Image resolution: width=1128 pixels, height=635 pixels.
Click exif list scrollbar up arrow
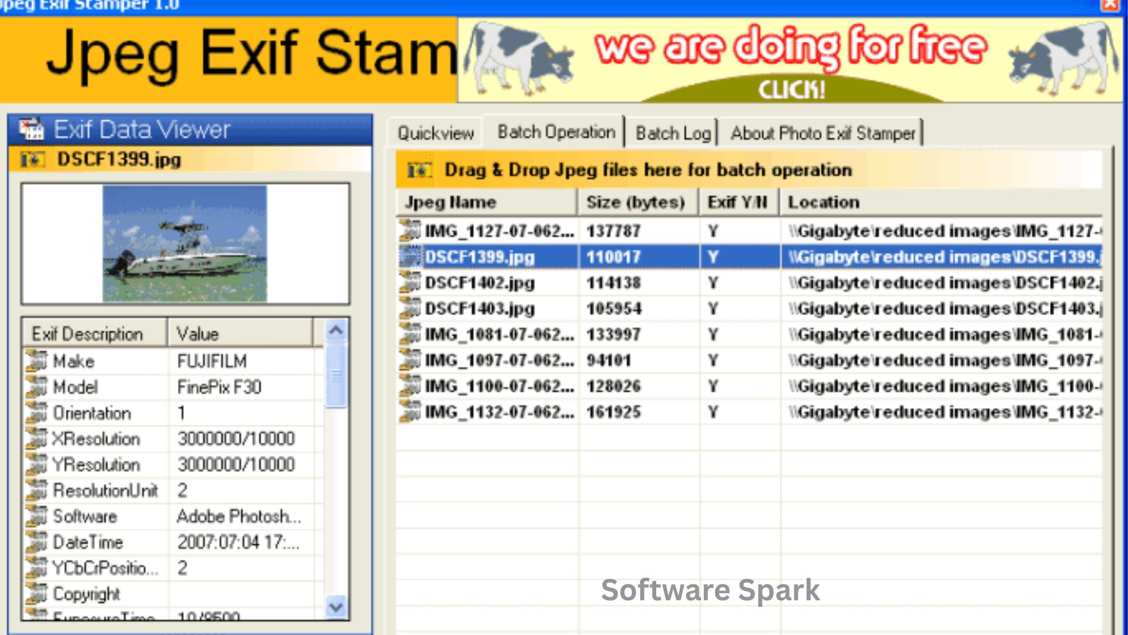(336, 330)
